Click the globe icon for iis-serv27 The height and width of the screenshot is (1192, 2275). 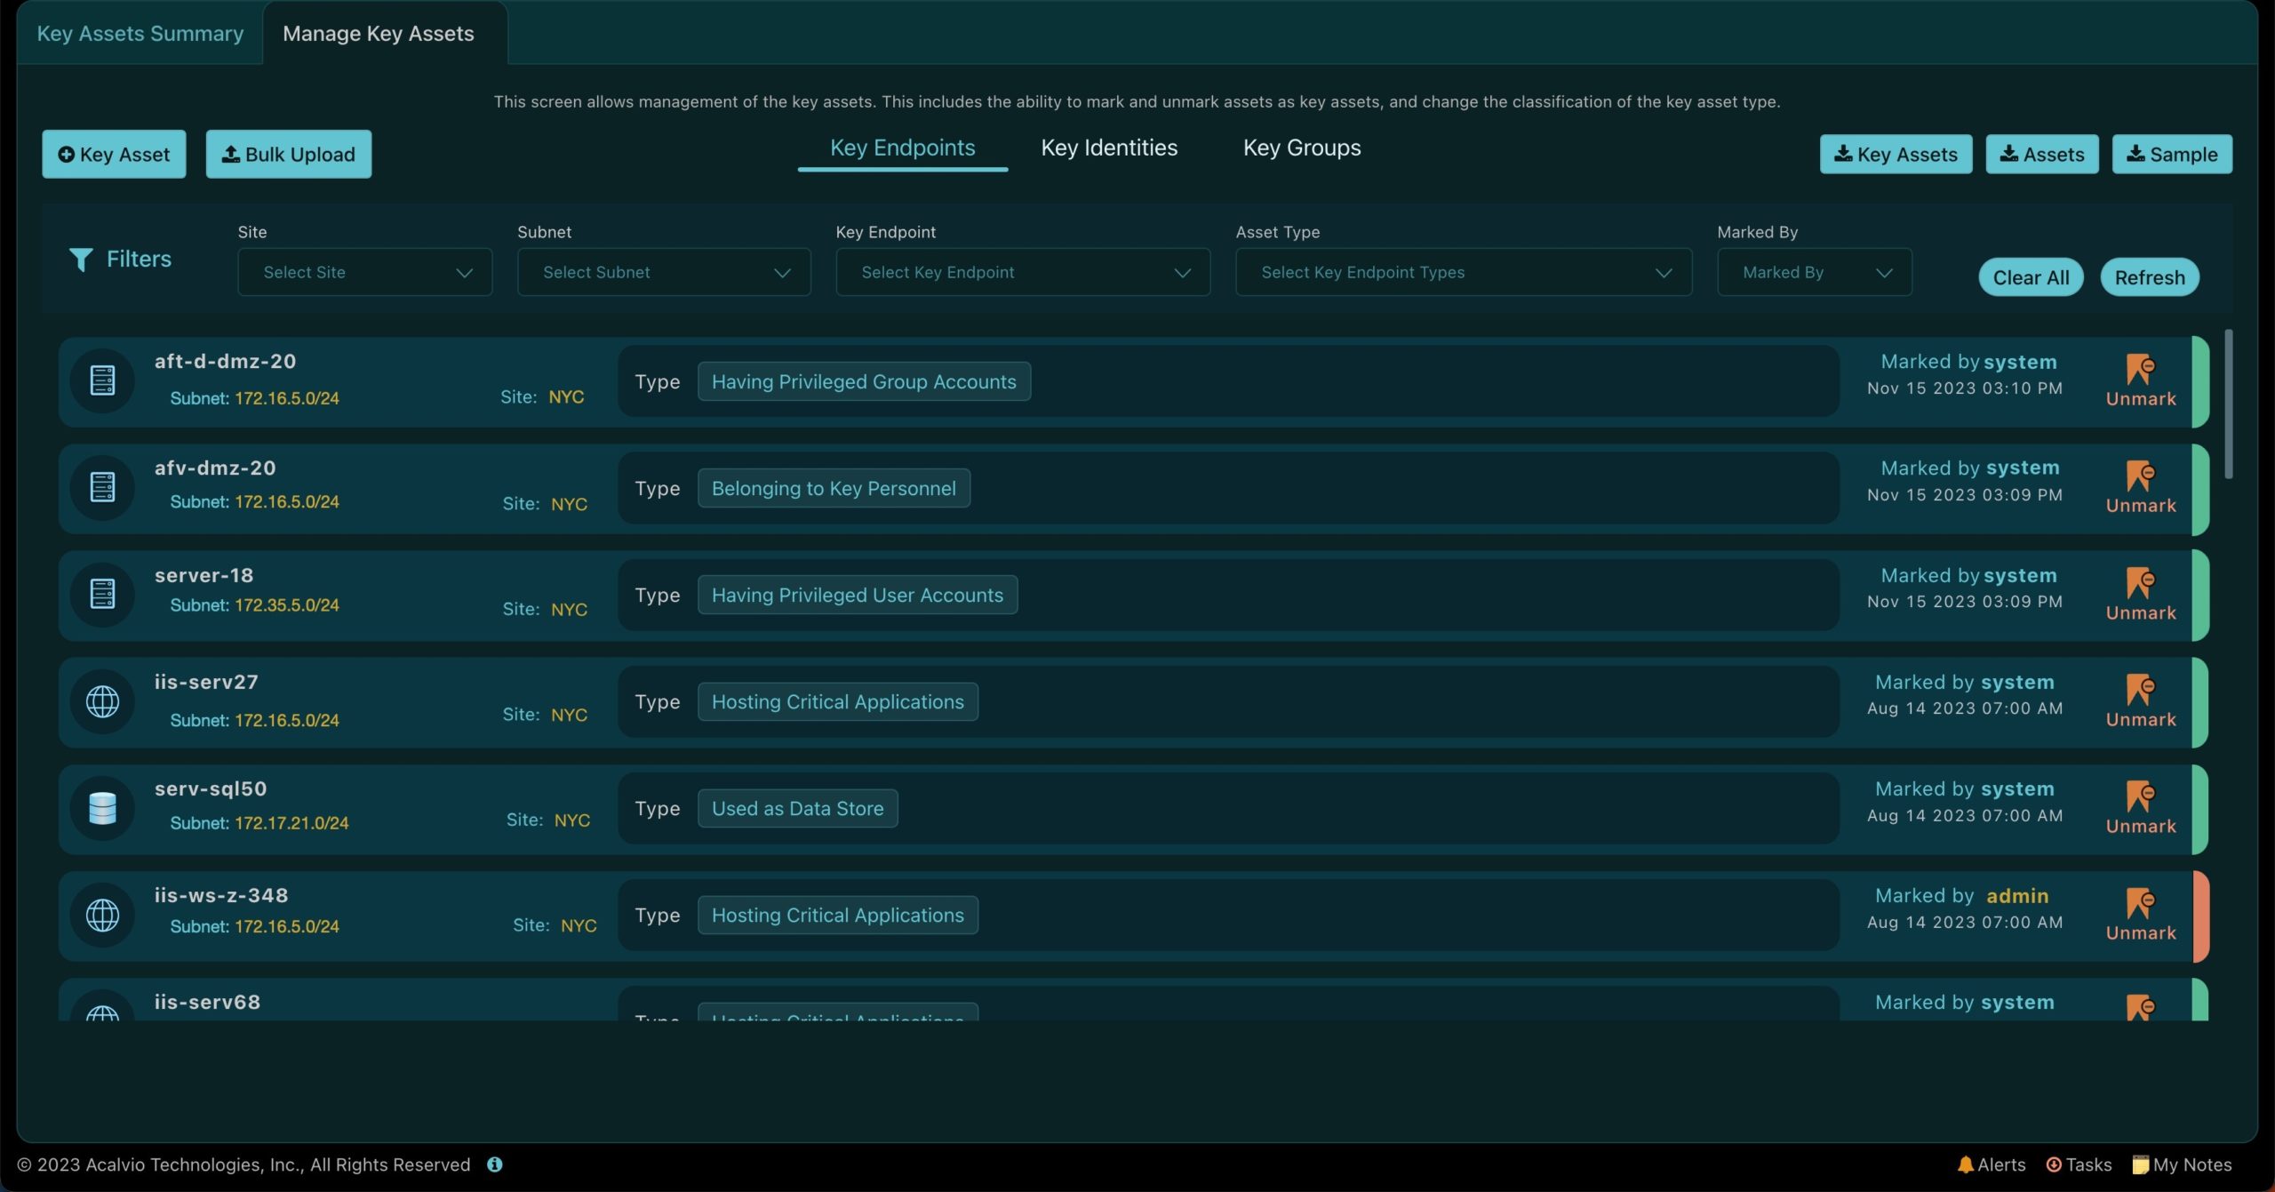click(x=102, y=701)
